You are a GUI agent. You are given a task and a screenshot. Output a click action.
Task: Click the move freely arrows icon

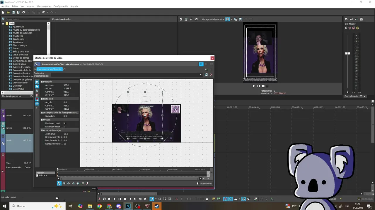37,108
